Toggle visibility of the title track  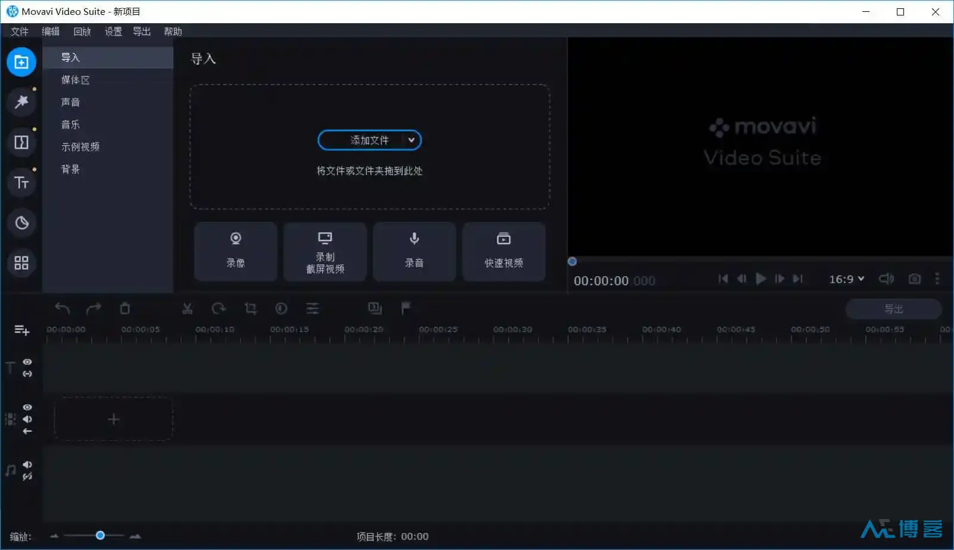(27, 362)
